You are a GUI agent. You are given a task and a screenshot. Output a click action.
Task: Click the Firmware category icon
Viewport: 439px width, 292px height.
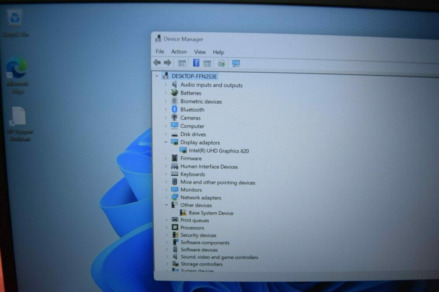pyautogui.click(x=174, y=158)
